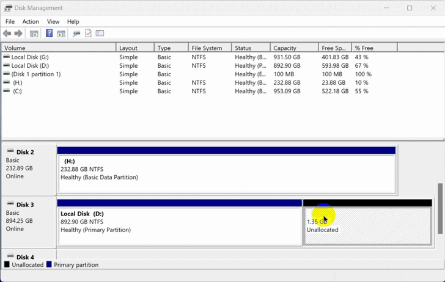445x282 pixels.
Task: Sort by the Status column header
Action: [x=251, y=48]
